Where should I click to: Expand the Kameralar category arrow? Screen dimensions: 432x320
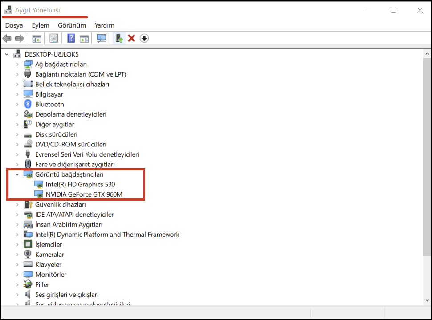tap(17, 255)
